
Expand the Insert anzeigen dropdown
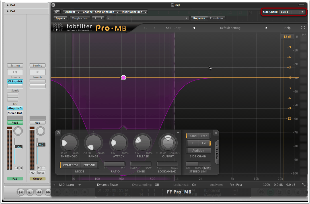coord(134,12)
